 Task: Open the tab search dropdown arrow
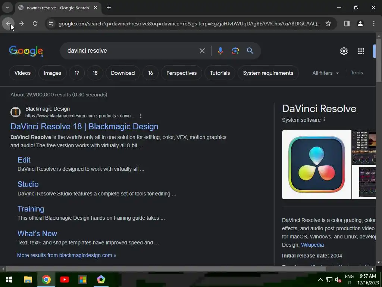(7, 7)
